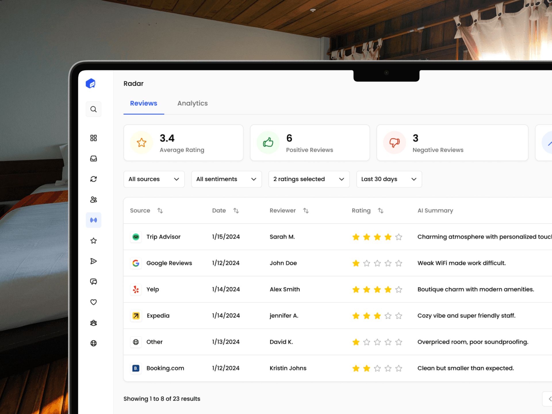The width and height of the screenshot is (552, 414).
Task: Toggle Rating column sort order
Action: (381, 211)
